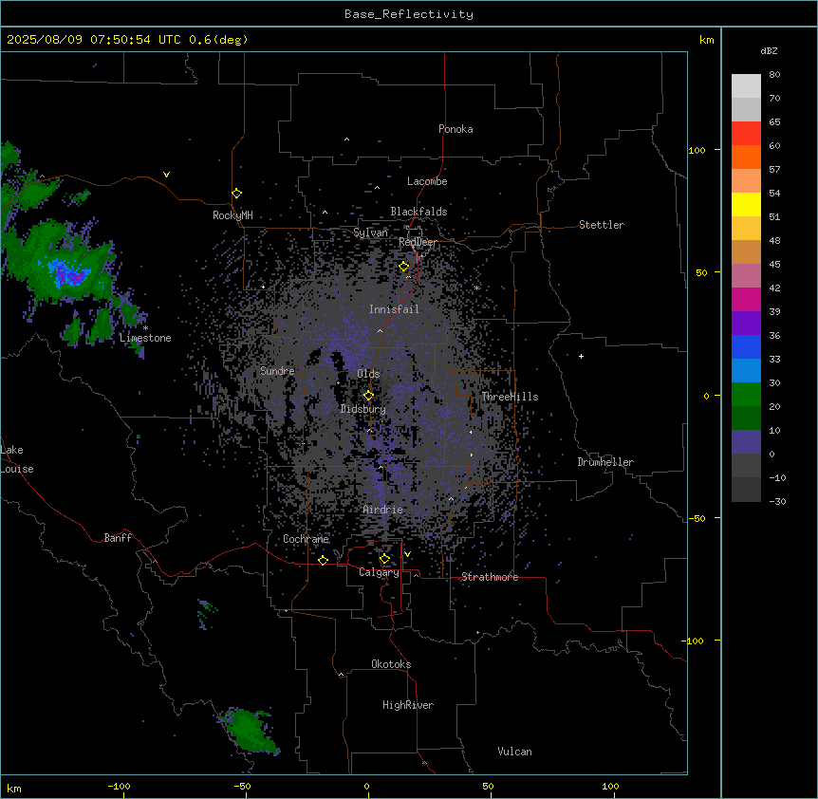Click the Base_Reflectivity title
818x799 pixels.
pyautogui.click(x=409, y=14)
